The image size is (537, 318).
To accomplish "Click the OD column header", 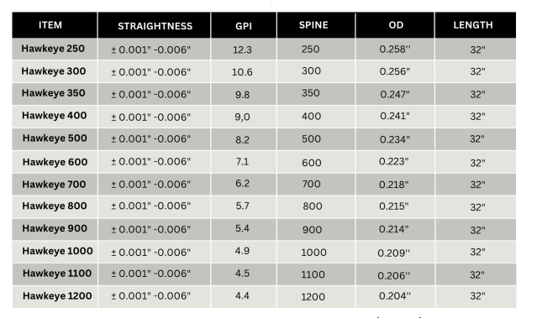I will click(x=396, y=25).
